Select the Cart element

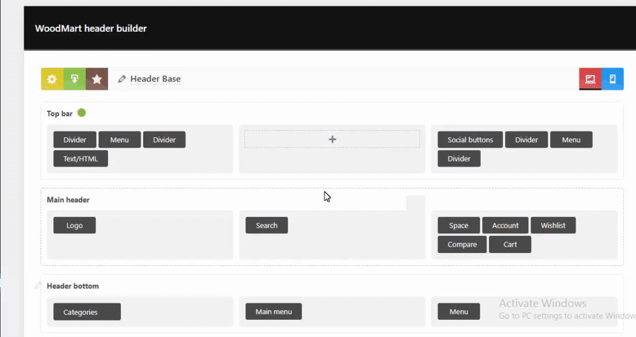[510, 245]
